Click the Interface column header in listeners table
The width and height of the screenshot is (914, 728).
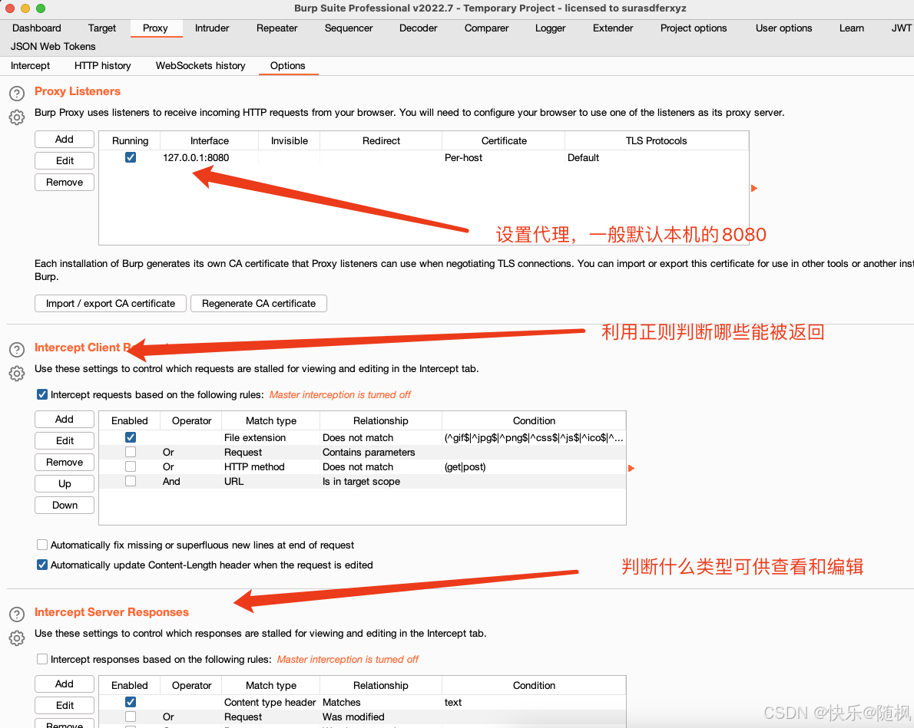(209, 141)
